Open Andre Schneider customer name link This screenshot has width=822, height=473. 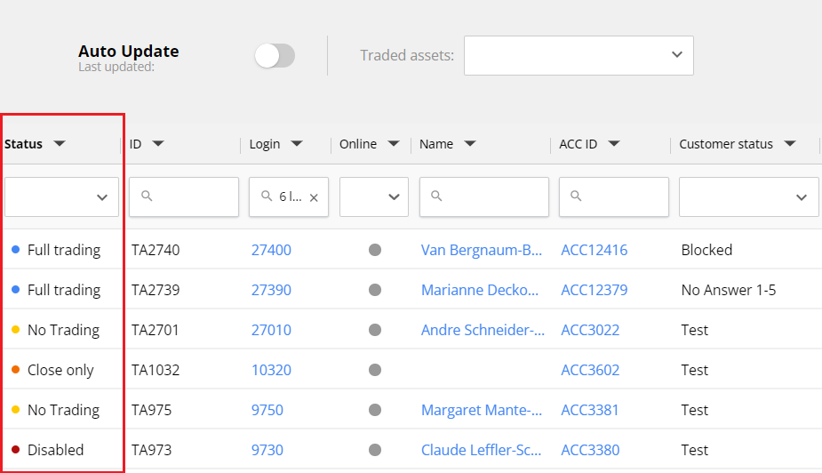(483, 330)
